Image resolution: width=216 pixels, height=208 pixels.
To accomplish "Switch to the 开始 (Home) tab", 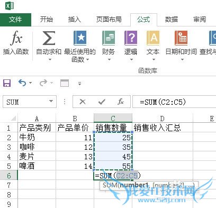I will (47, 20).
